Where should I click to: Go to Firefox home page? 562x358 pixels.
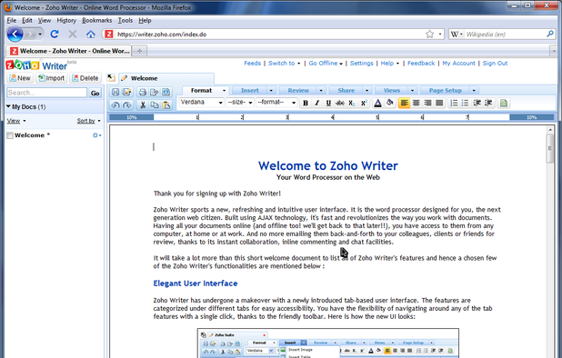point(91,35)
